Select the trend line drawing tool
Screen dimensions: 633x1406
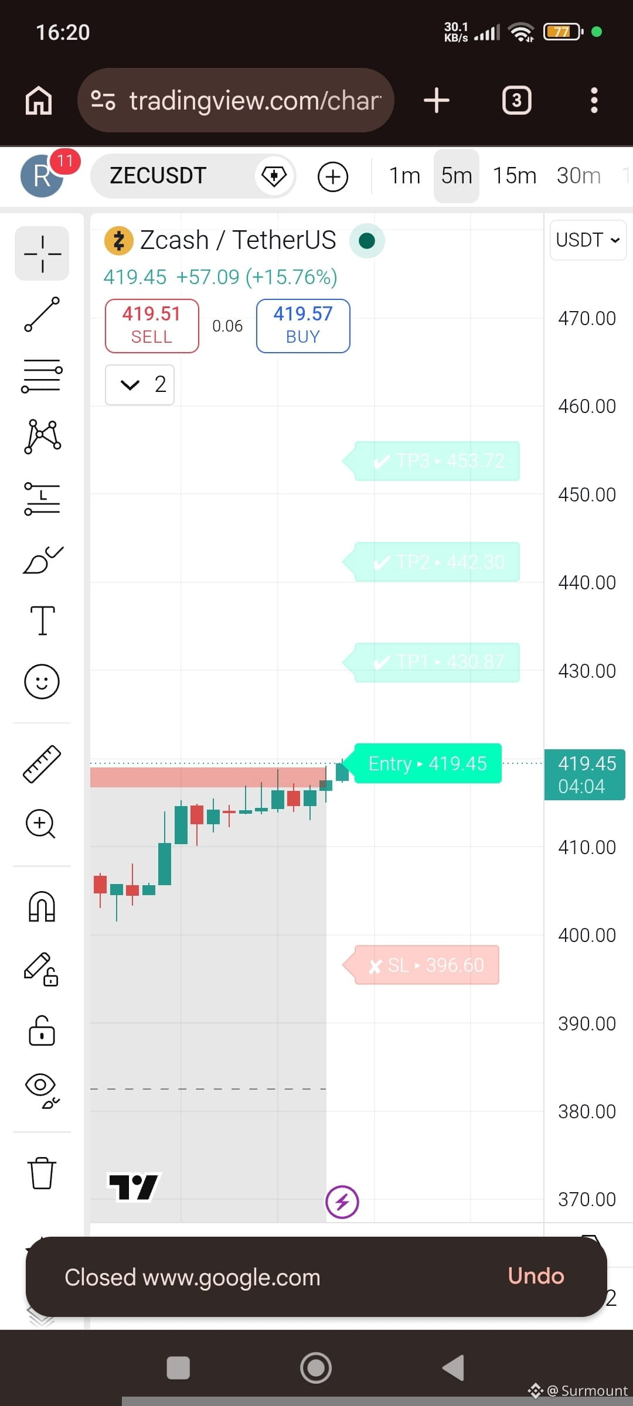pyautogui.click(x=42, y=315)
